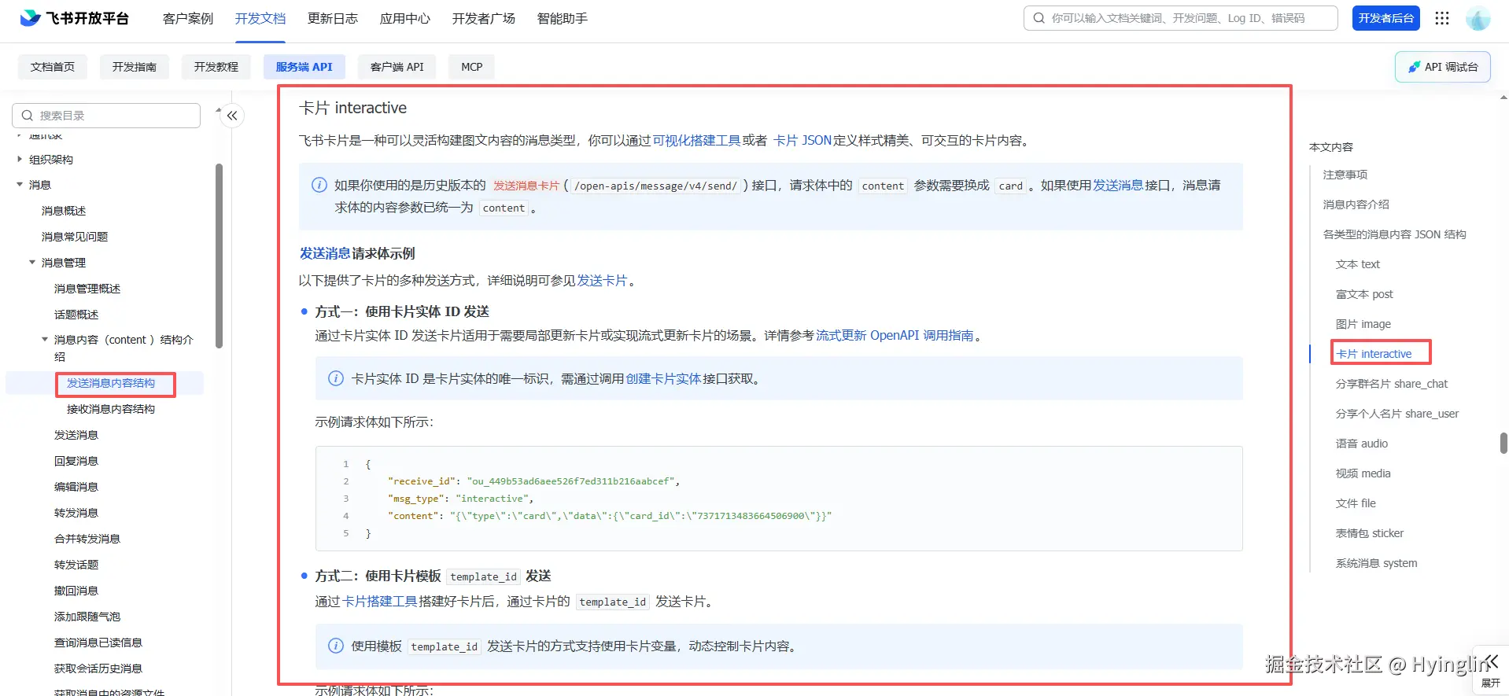Switch to the 开发指南 tab
Screen dimensions: 1509x696
pos(135,67)
